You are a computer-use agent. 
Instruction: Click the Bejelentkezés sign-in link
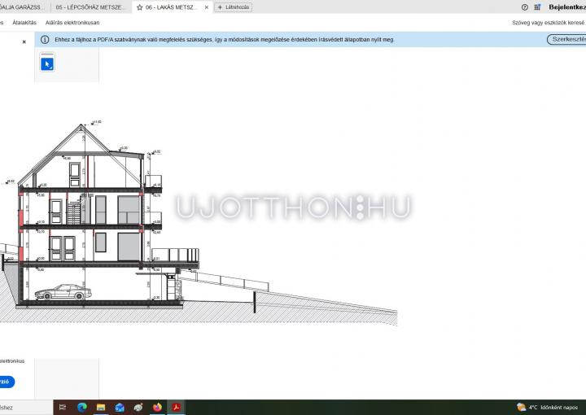566,7
